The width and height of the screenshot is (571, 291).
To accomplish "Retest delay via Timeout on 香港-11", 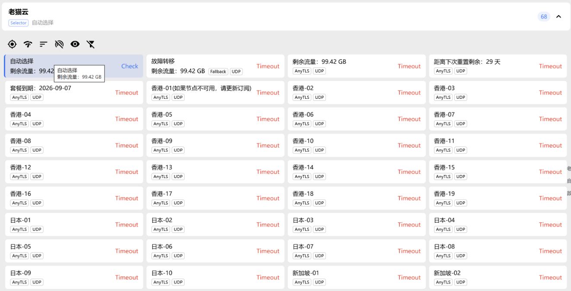I will coord(550,145).
